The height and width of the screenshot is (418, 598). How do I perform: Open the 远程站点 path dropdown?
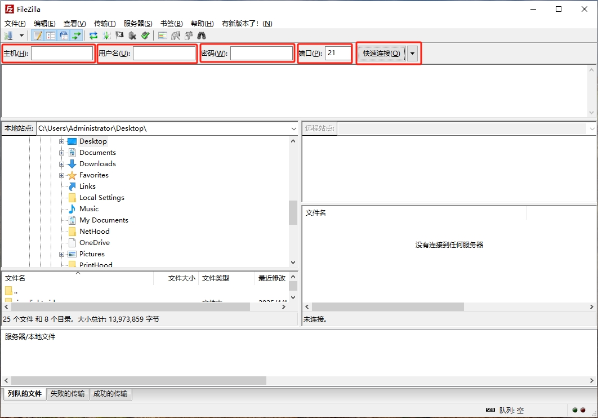point(592,128)
